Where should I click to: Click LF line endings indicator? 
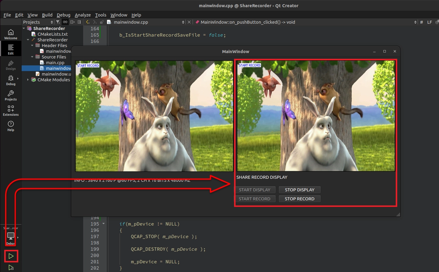[429, 22]
